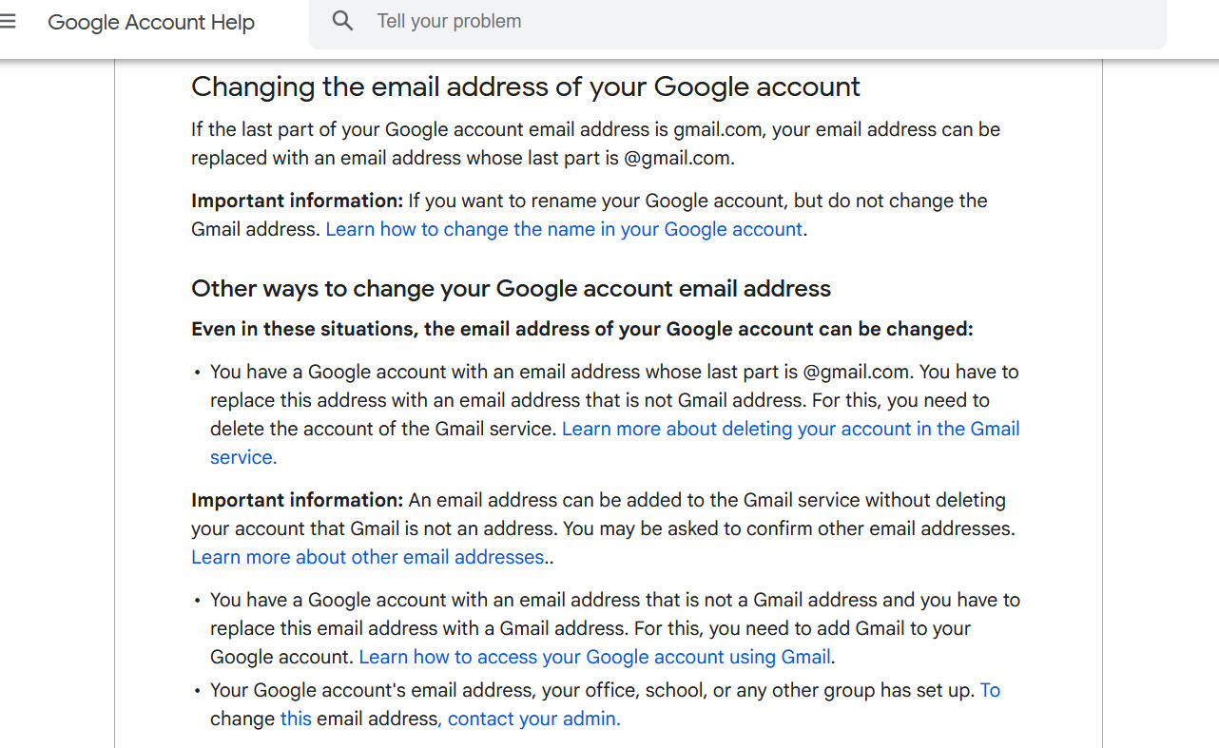Click the bullet mentioning office, school, or other group

click(x=590, y=690)
